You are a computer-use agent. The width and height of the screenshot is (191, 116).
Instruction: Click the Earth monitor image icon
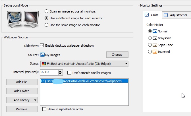(14, 18)
